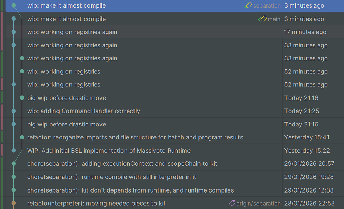This screenshot has height=209, width=344.
Task: Pick the "kit don't depends from runtime" commit
Action: pyautogui.click(x=130, y=190)
